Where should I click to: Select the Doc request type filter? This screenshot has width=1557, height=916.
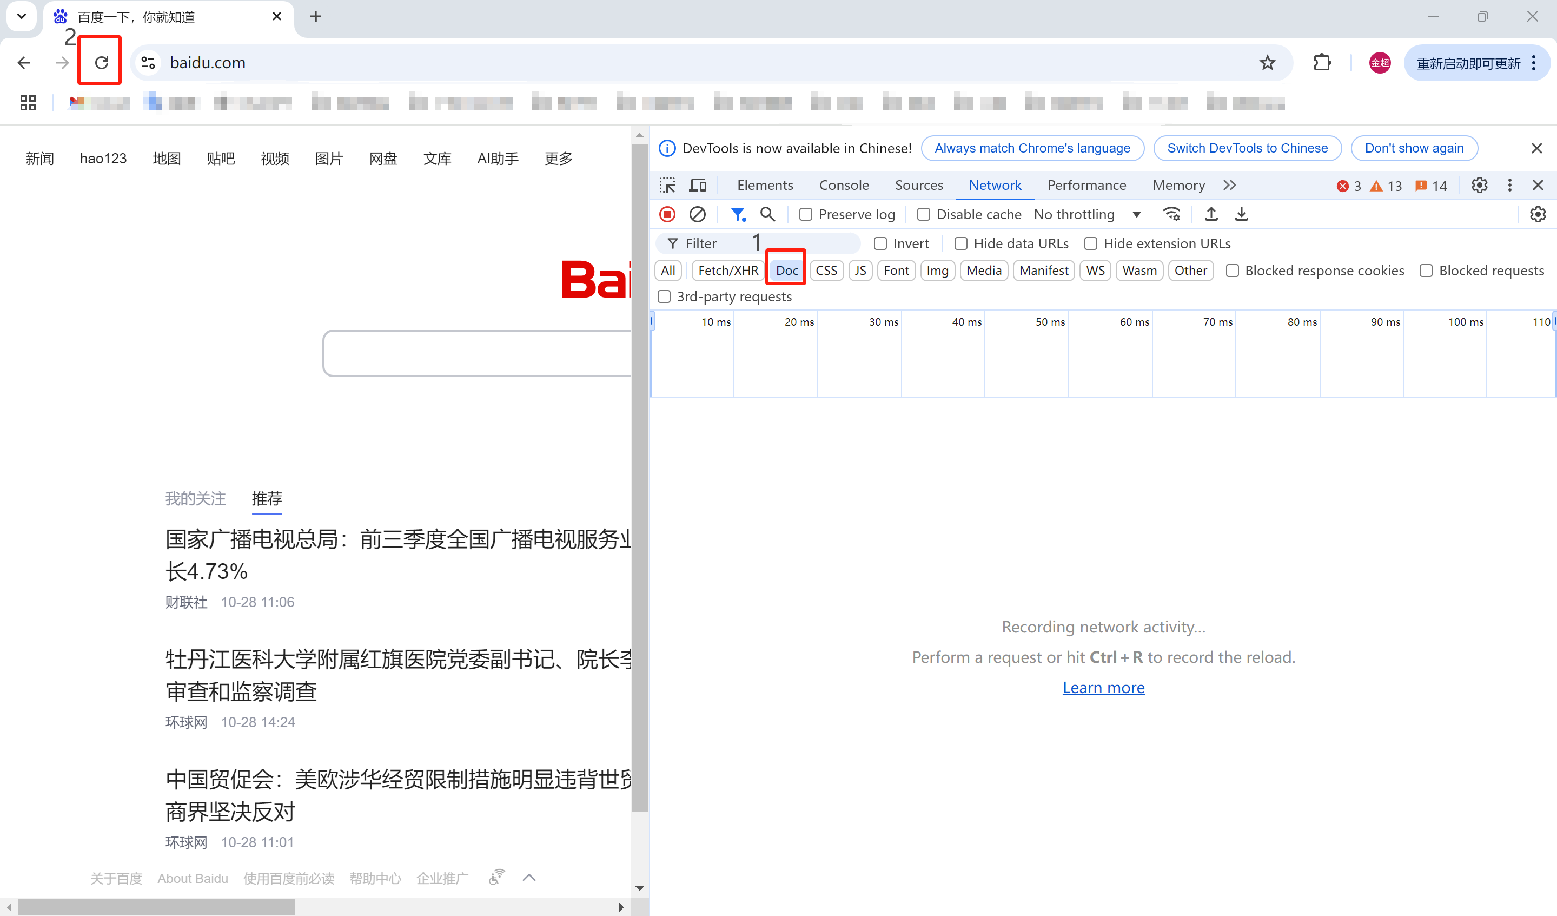[786, 271]
